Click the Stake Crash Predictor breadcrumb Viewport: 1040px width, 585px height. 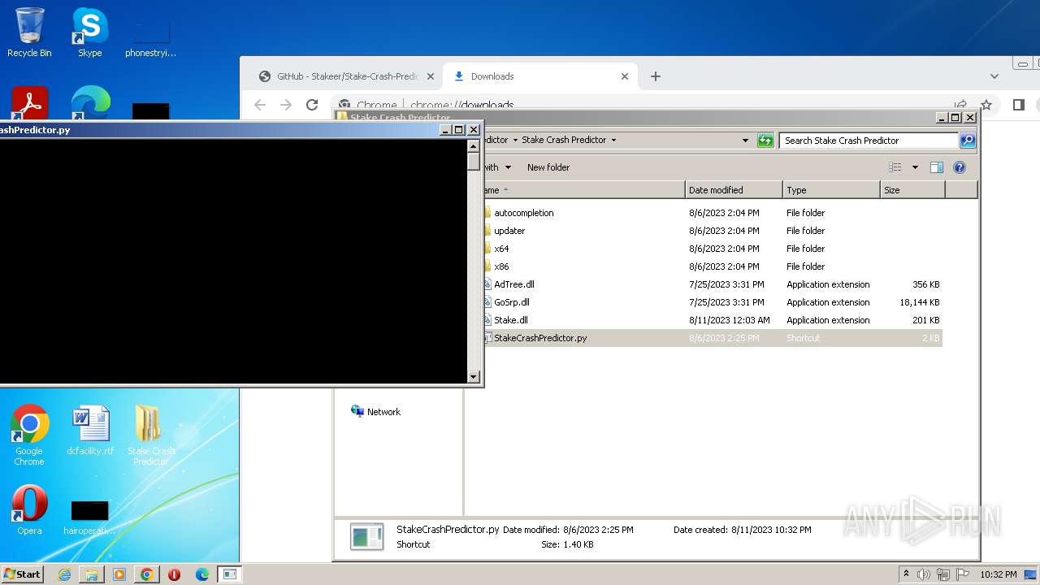pos(564,140)
